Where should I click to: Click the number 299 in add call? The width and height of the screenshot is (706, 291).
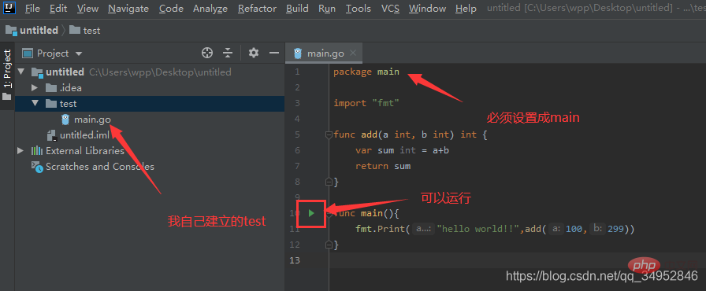[x=615, y=229]
